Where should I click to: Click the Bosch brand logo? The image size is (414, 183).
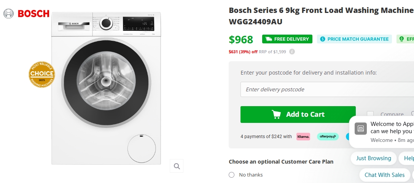[27, 14]
